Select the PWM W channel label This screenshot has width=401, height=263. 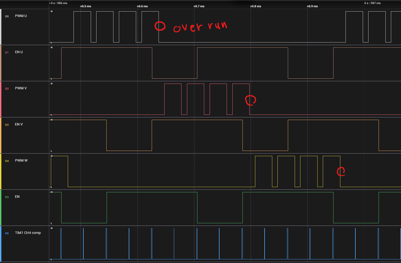[x=21, y=160]
